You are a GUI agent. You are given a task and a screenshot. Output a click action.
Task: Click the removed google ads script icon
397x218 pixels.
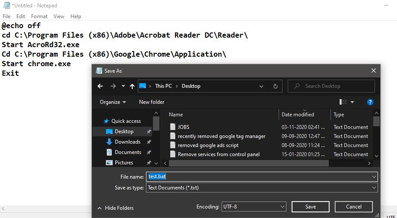pyautogui.click(x=173, y=145)
